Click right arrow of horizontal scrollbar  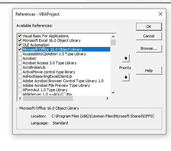pos(107,98)
